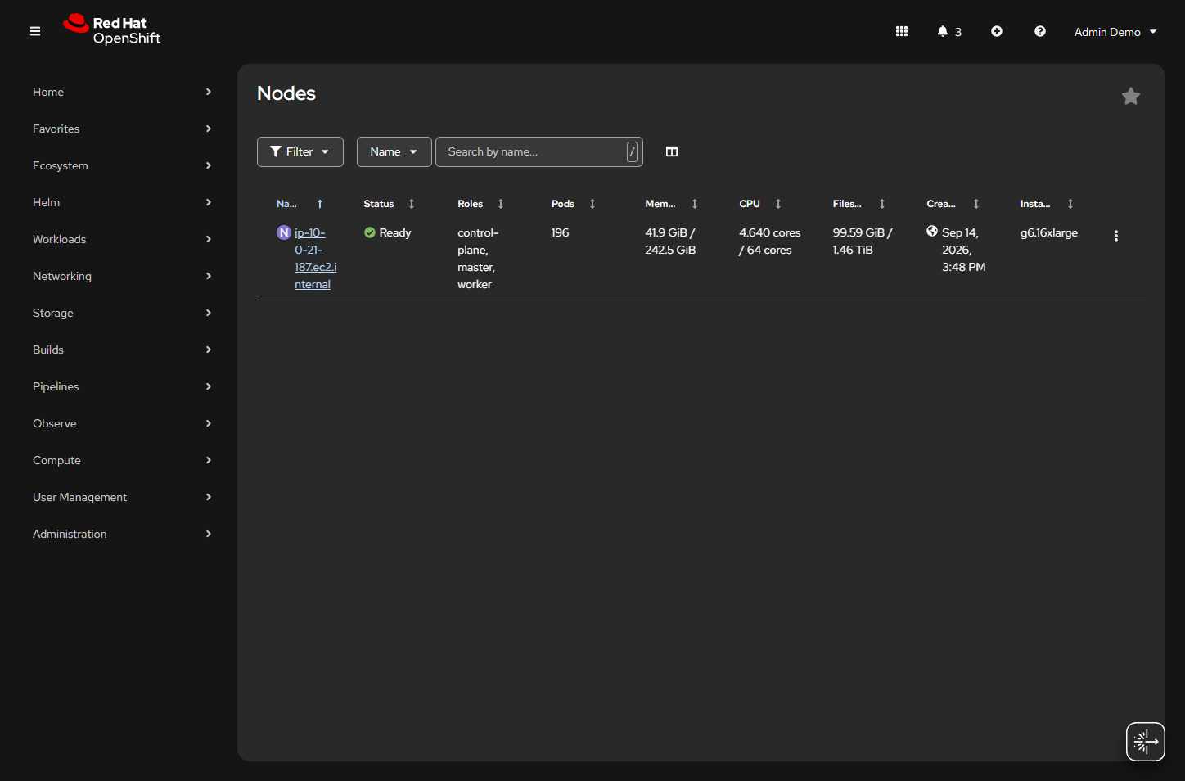
Task: Click filesystem value 99.59 GiB / 1.46 TiB
Action: tap(863, 242)
